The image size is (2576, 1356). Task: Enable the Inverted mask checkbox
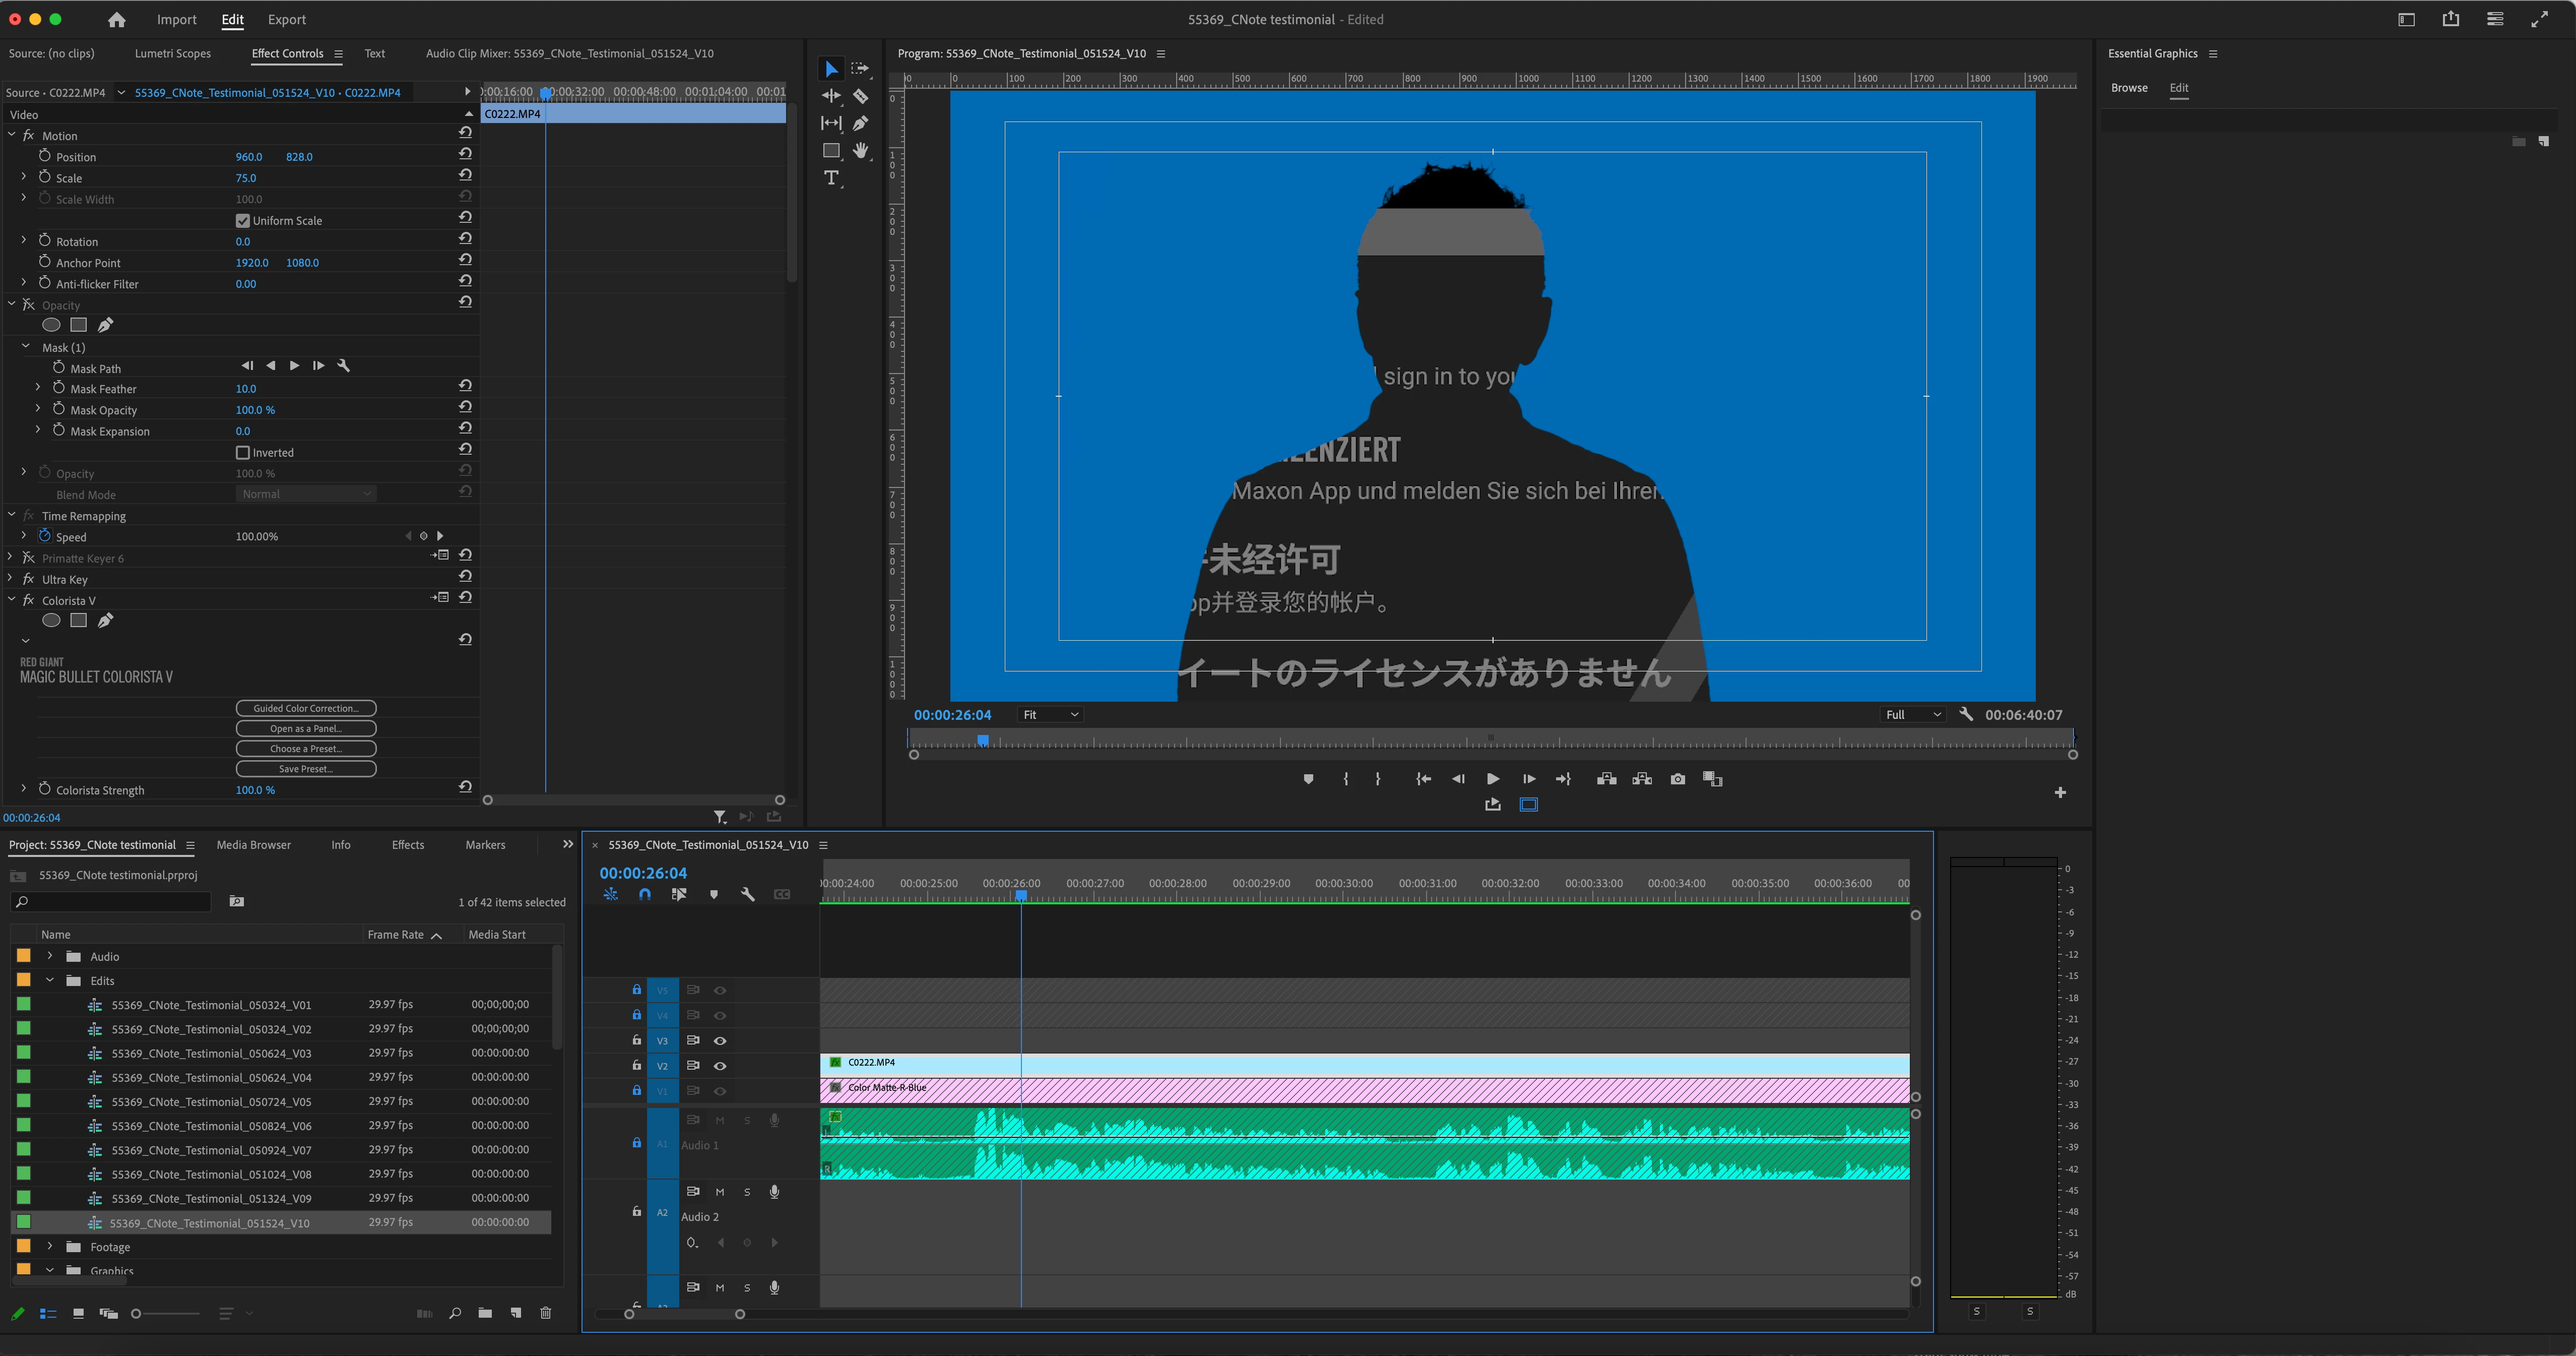242,453
